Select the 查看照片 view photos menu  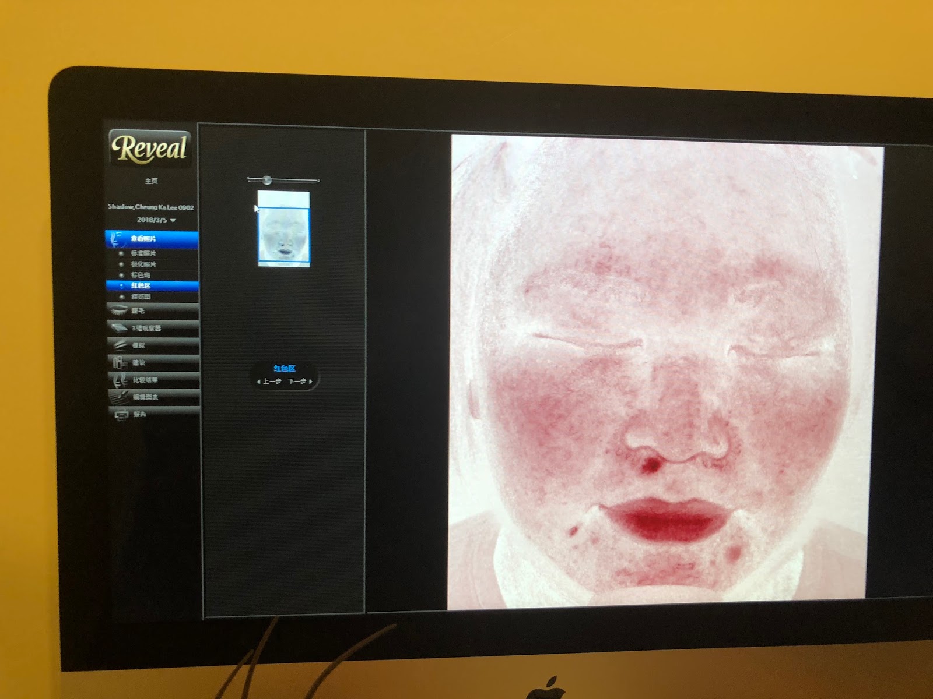[x=152, y=239]
